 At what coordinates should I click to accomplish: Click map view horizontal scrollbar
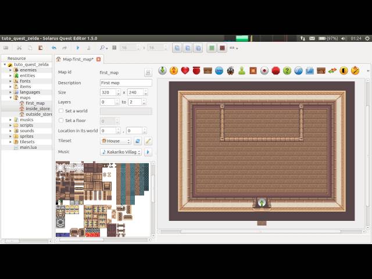(x=261, y=231)
